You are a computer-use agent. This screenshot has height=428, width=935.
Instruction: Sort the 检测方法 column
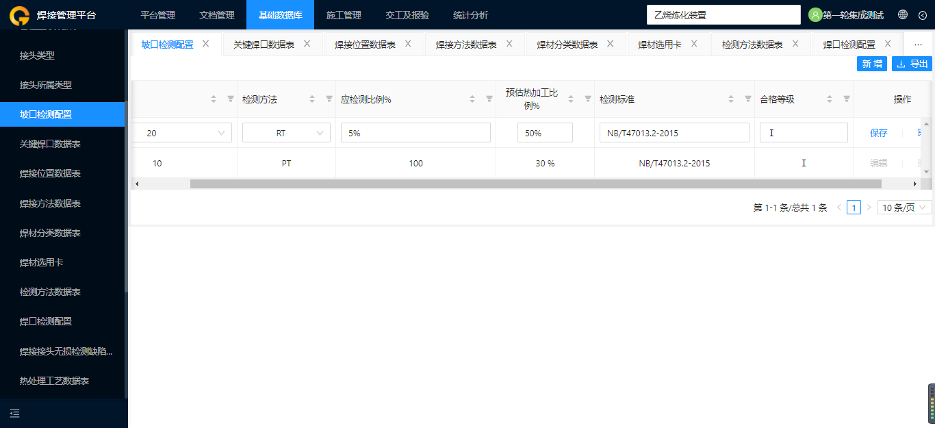tap(312, 99)
